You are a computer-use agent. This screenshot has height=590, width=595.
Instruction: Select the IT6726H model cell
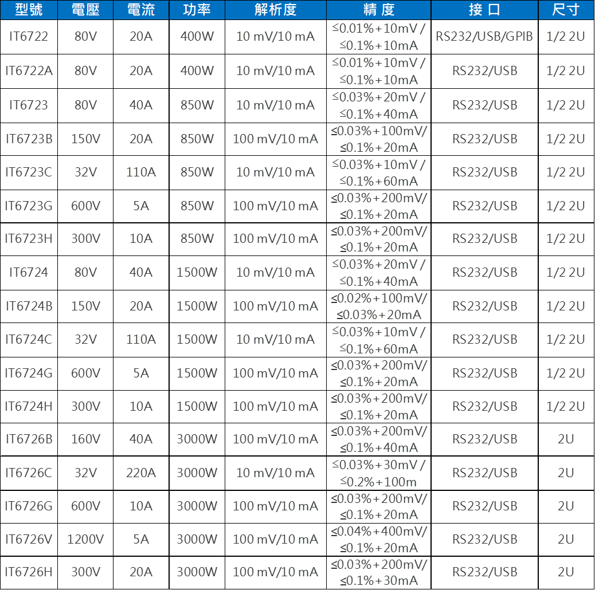29,572
